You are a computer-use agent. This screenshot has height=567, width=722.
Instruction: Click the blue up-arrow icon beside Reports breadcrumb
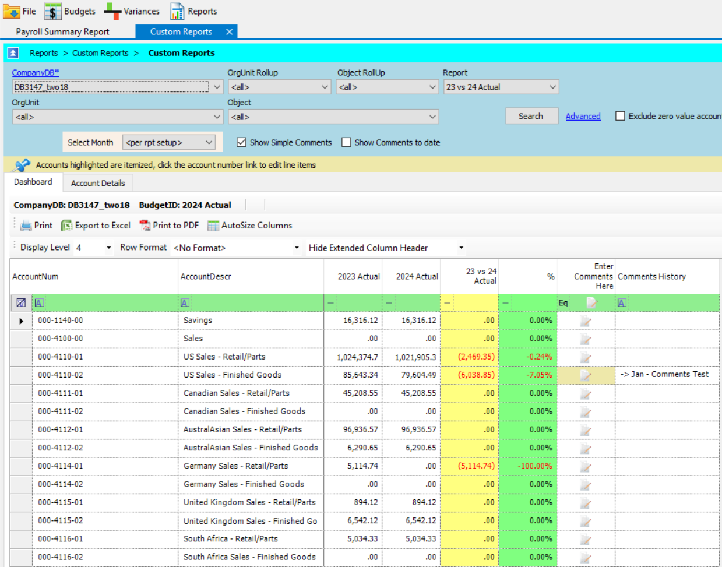13,53
